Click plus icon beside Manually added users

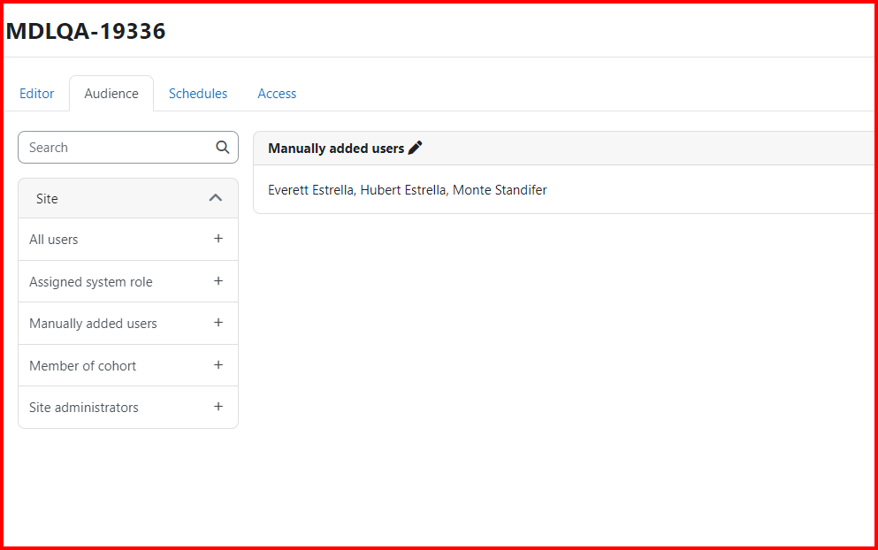tap(218, 323)
